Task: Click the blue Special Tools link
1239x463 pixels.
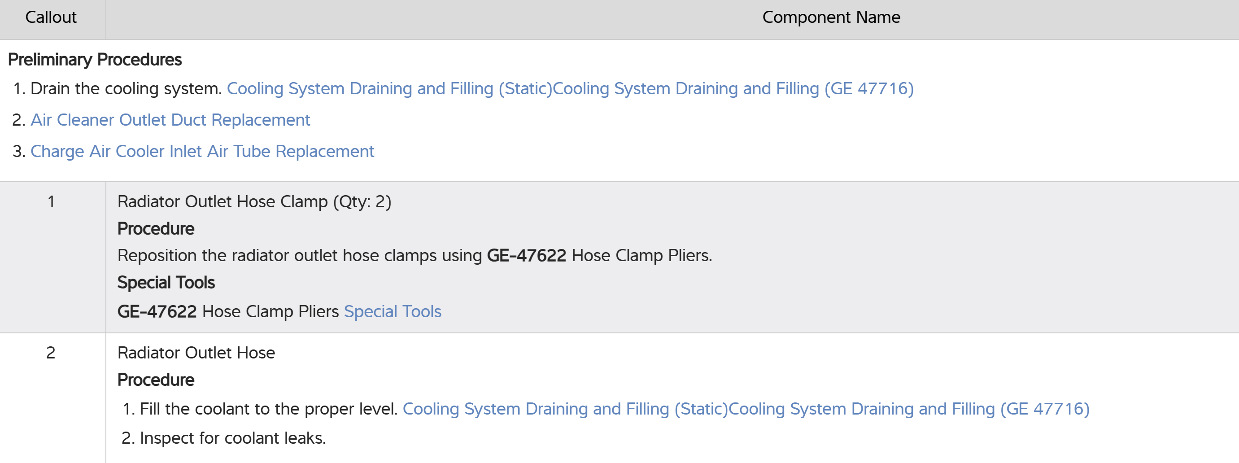Action: [x=393, y=311]
